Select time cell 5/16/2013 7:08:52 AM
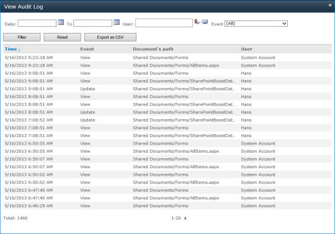 tap(29, 120)
